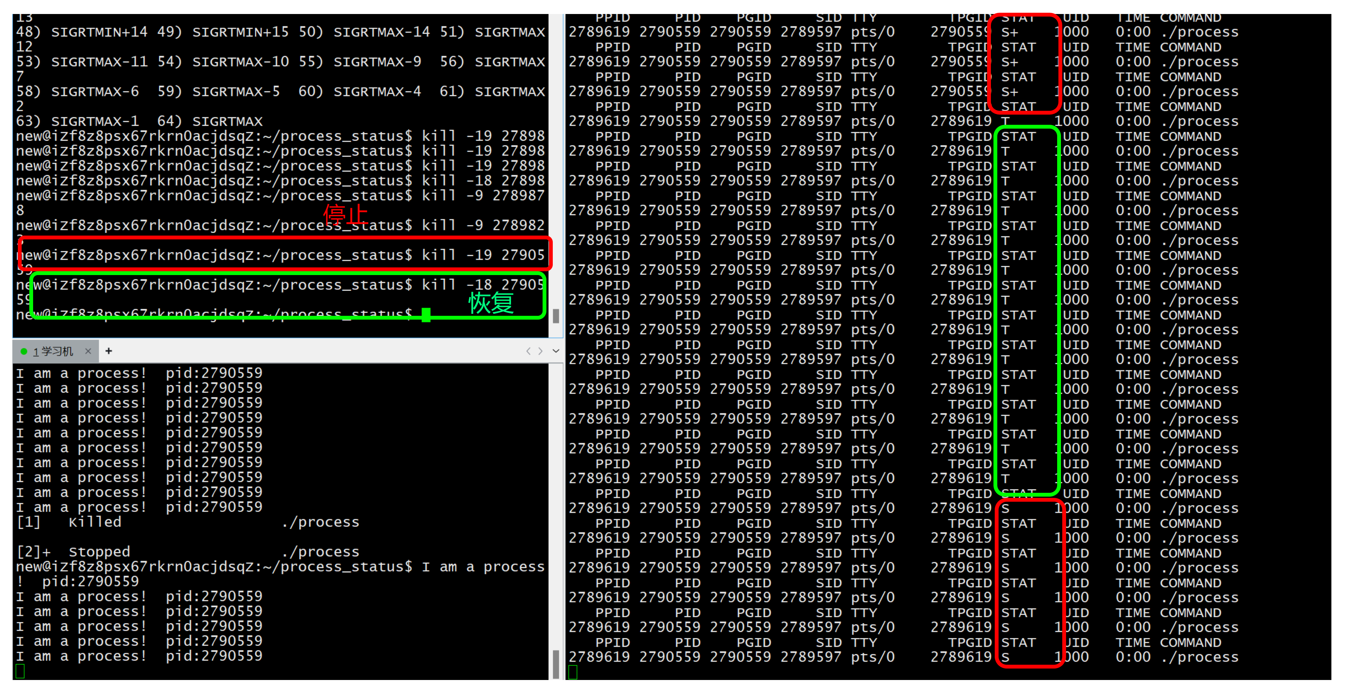
Task: Click the scrollbar thumb of the process-output terminal pane
Action: tap(556, 664)
